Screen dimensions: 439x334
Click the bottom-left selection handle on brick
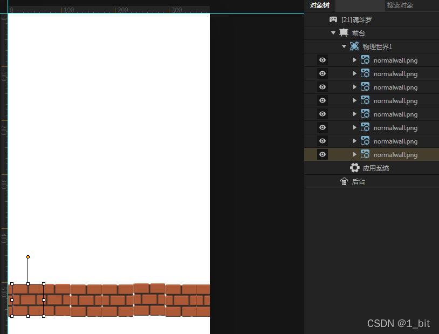click(12, 316)
